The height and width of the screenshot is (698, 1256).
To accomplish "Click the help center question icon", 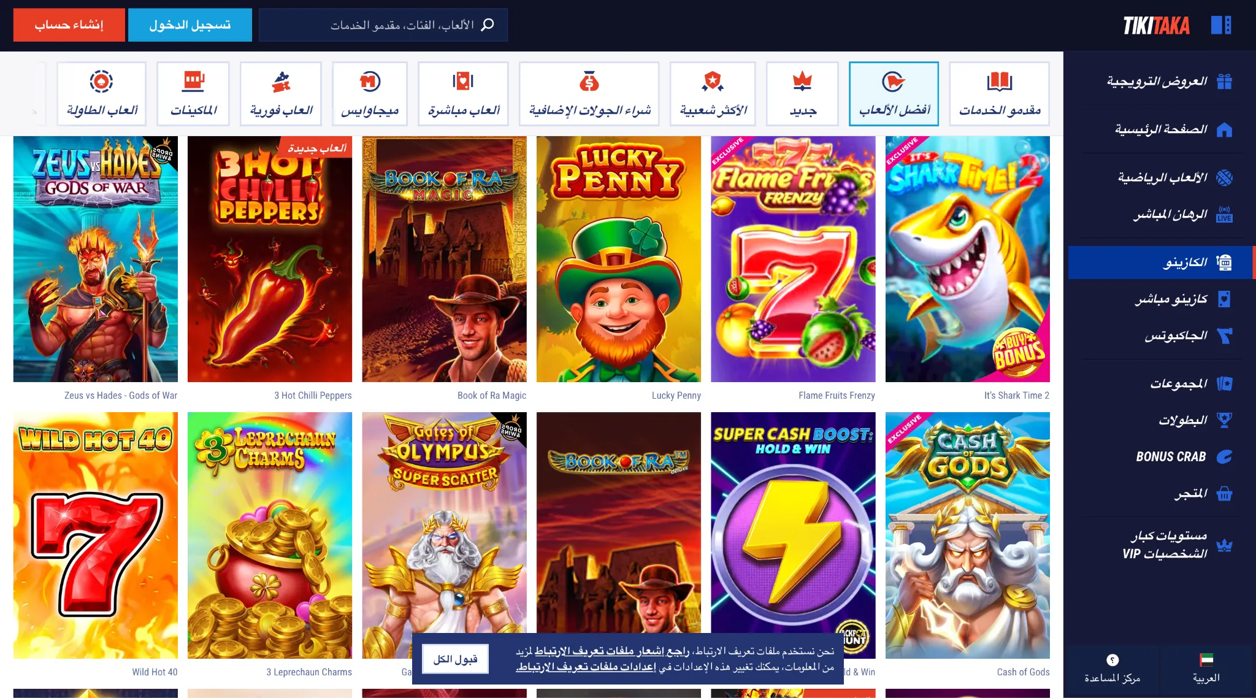I will (x=1112, y=660).
